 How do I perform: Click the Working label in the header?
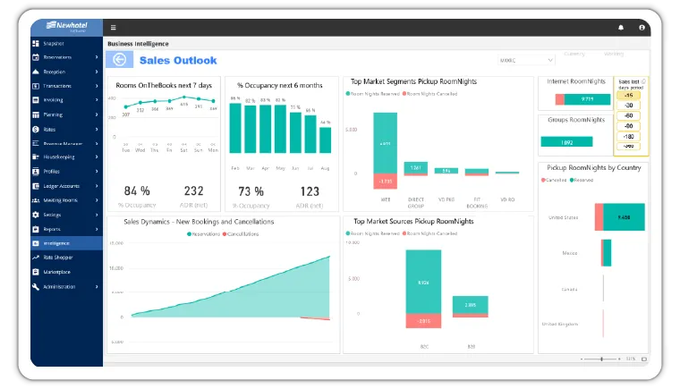614,54
